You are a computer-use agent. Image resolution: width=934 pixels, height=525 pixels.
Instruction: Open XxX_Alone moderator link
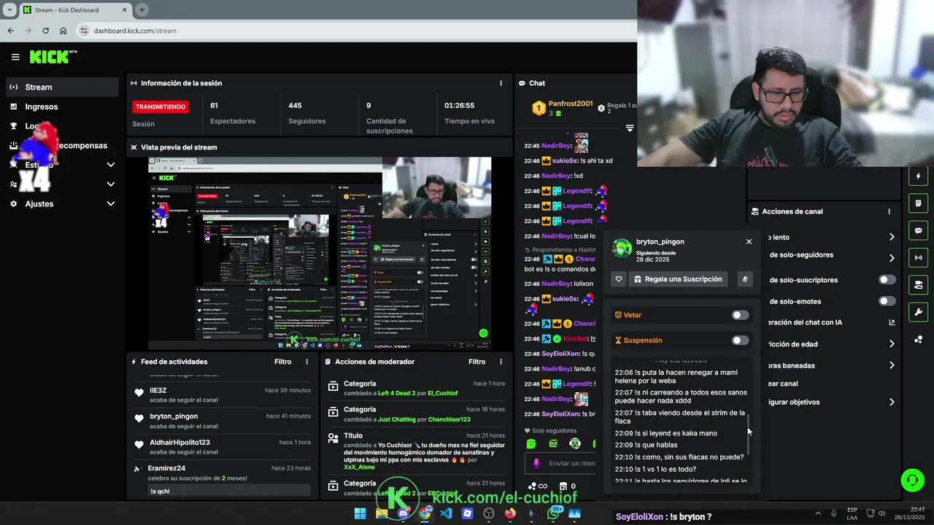[x=360, y=467]
